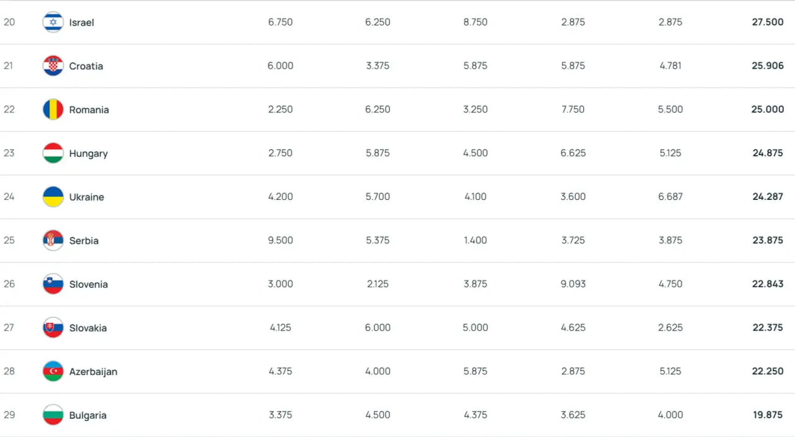Click Israel's total score 27.500
This screenshot has width=795, height=437.
[768, 22]
